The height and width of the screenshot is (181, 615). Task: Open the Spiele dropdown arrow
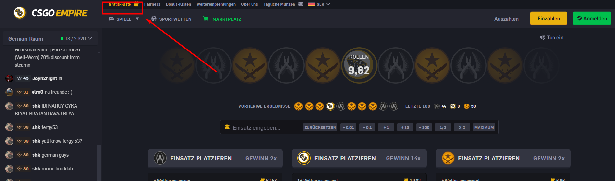click(x=137, y=19)
